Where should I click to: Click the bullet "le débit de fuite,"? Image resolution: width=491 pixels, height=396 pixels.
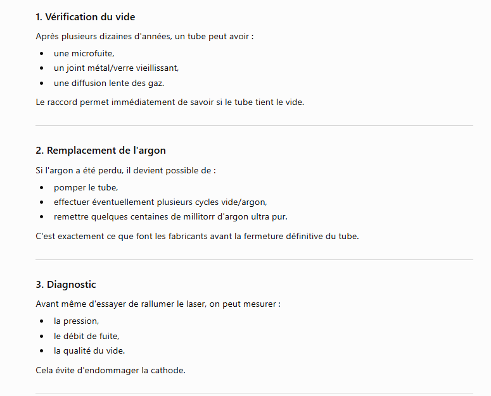(86, 337)
